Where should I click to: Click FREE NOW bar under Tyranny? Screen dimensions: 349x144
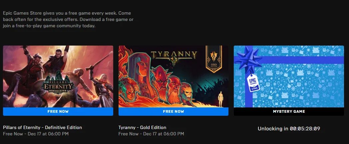[174, 111]
